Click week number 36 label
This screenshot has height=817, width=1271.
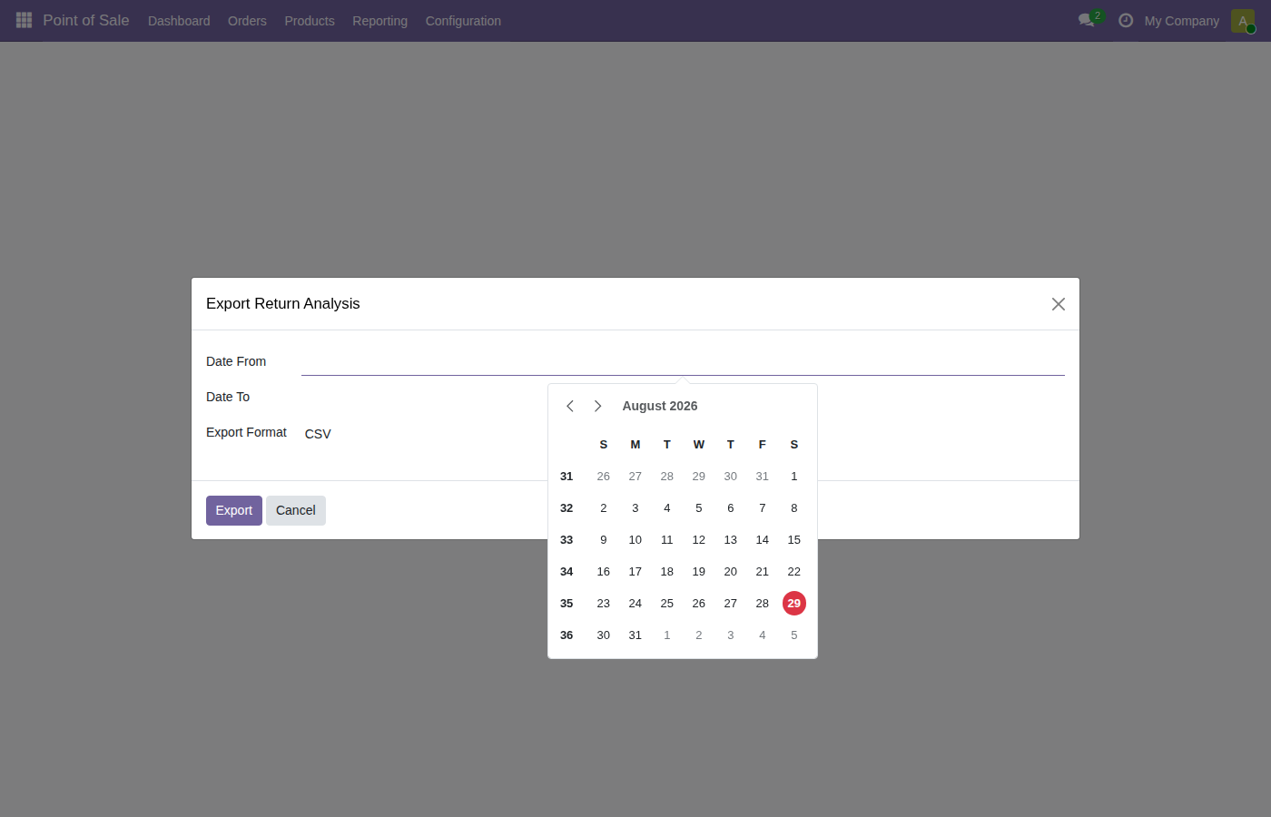click(x=567, y=635)
